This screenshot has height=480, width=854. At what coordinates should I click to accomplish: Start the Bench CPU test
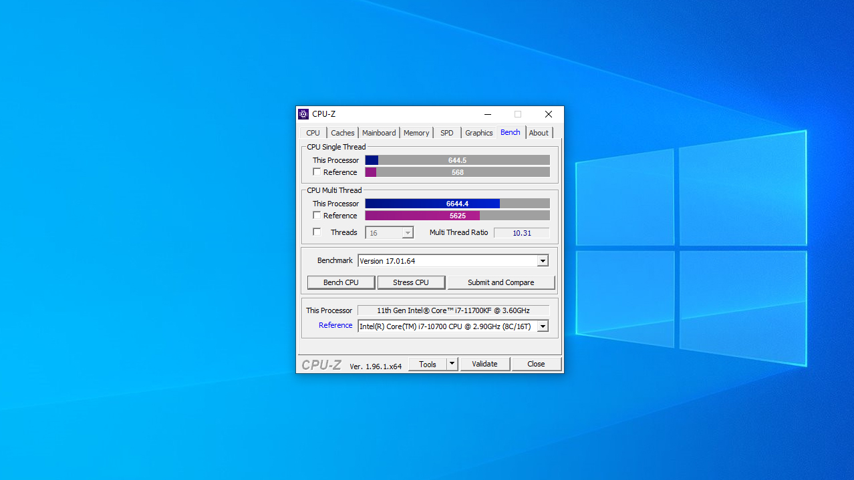(x=341, y=282)
